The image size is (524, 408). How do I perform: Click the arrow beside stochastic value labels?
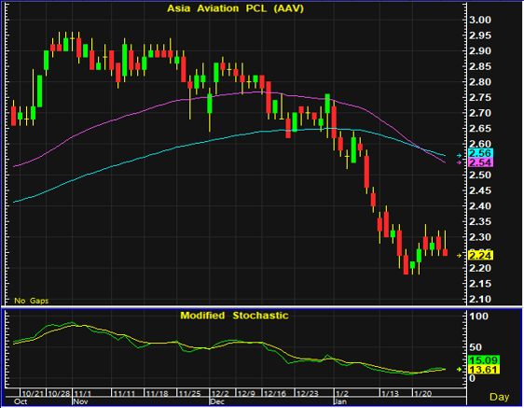point(460,369)
